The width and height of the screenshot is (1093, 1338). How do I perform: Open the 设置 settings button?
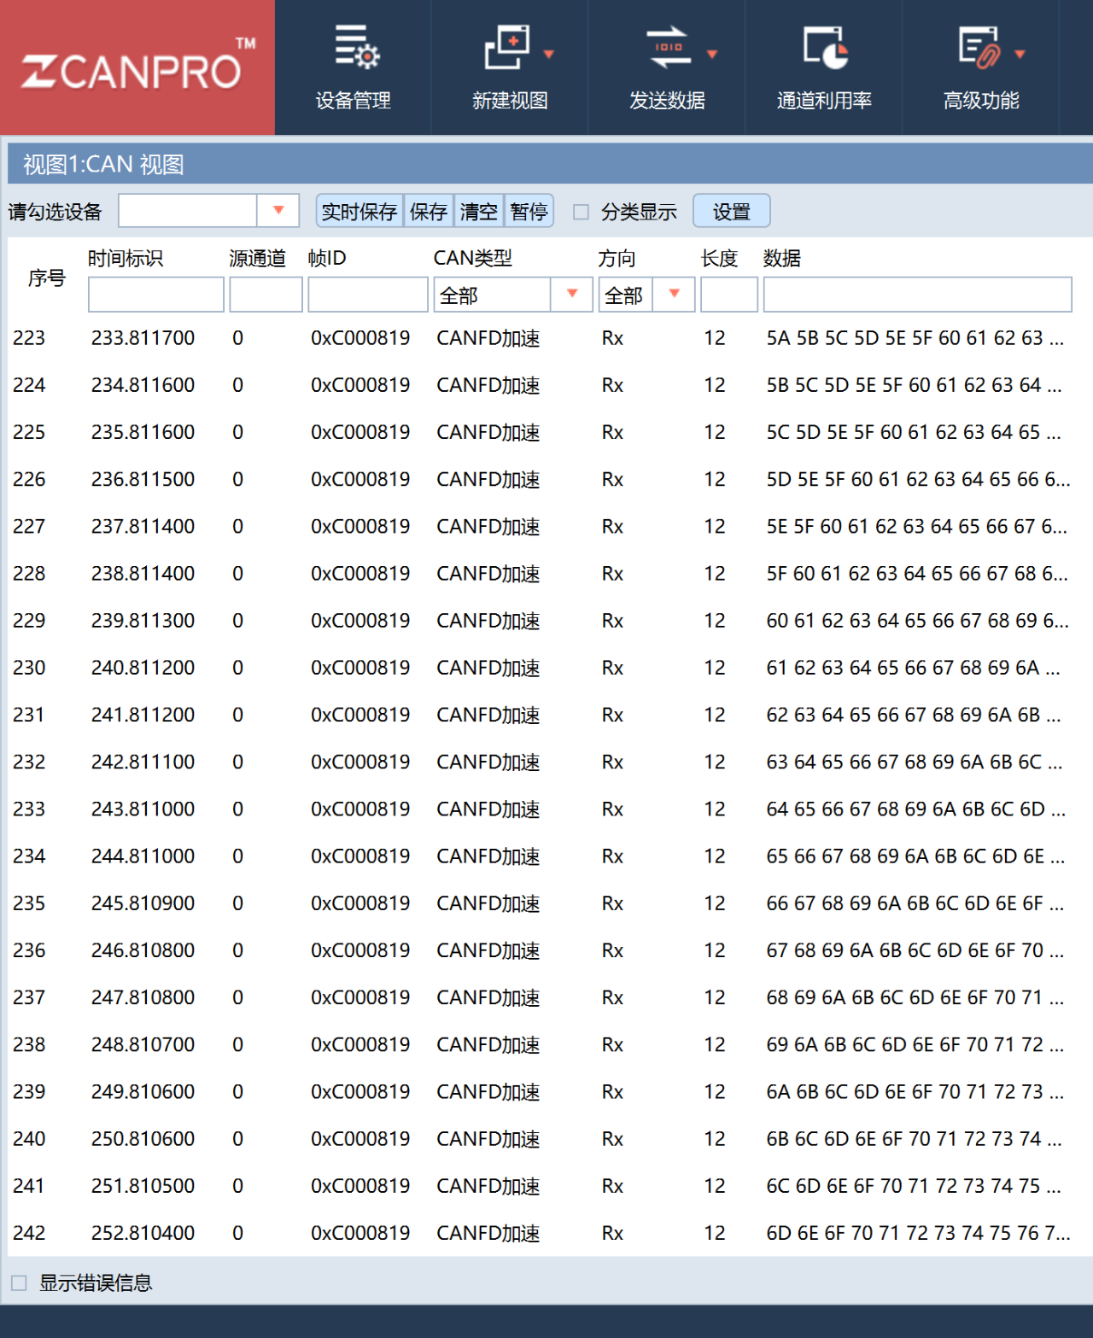click(731, 212)
